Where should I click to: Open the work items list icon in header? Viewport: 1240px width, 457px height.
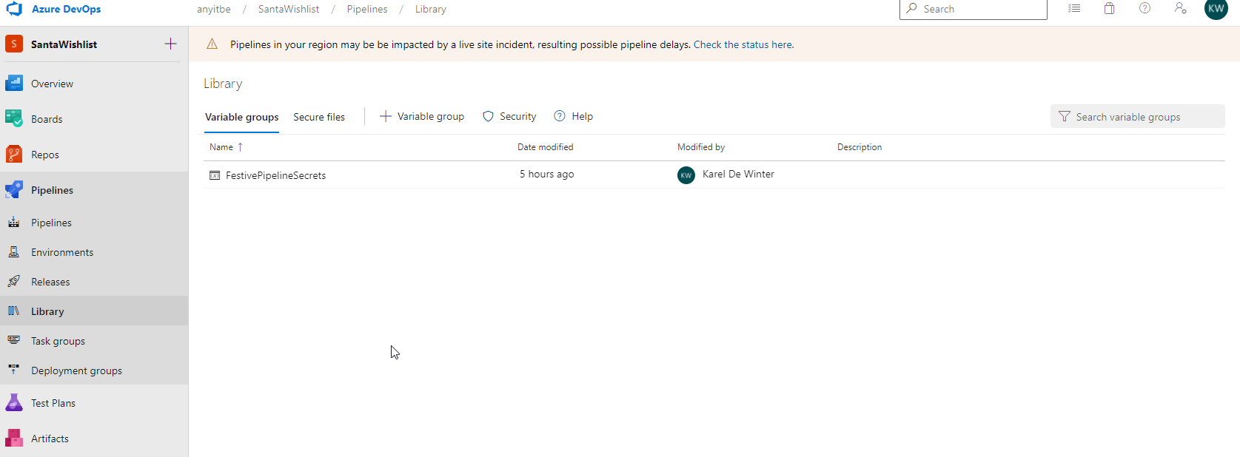(x=1074, y=9)
